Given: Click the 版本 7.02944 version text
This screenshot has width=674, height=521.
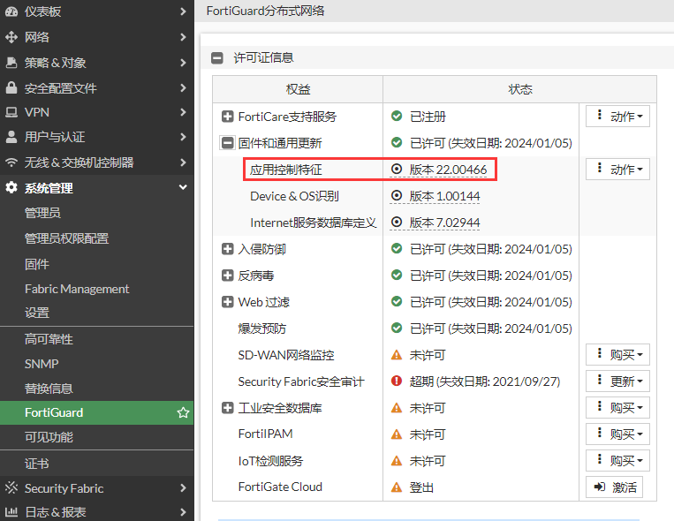Looking at the screenshot, I should (x=444, y=223).
